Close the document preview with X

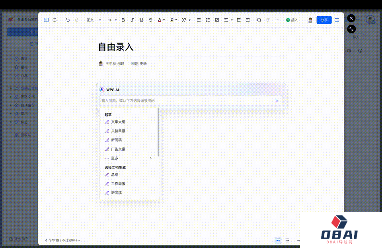point(351,18)
